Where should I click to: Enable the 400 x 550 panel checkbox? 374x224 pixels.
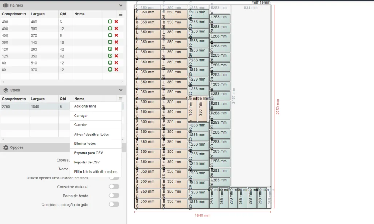coord(110,28)
